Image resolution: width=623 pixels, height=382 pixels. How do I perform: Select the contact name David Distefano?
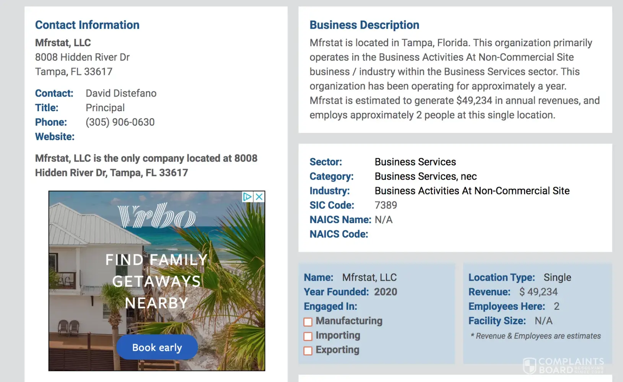click(x=121, y=94)
